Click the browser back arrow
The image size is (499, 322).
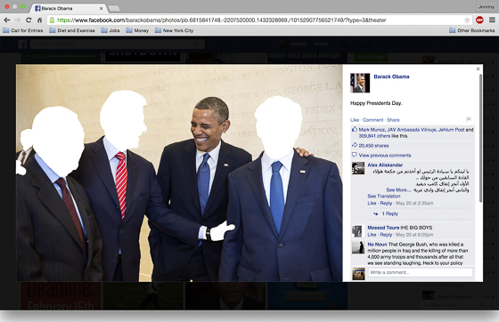click(x=7, y=20)
